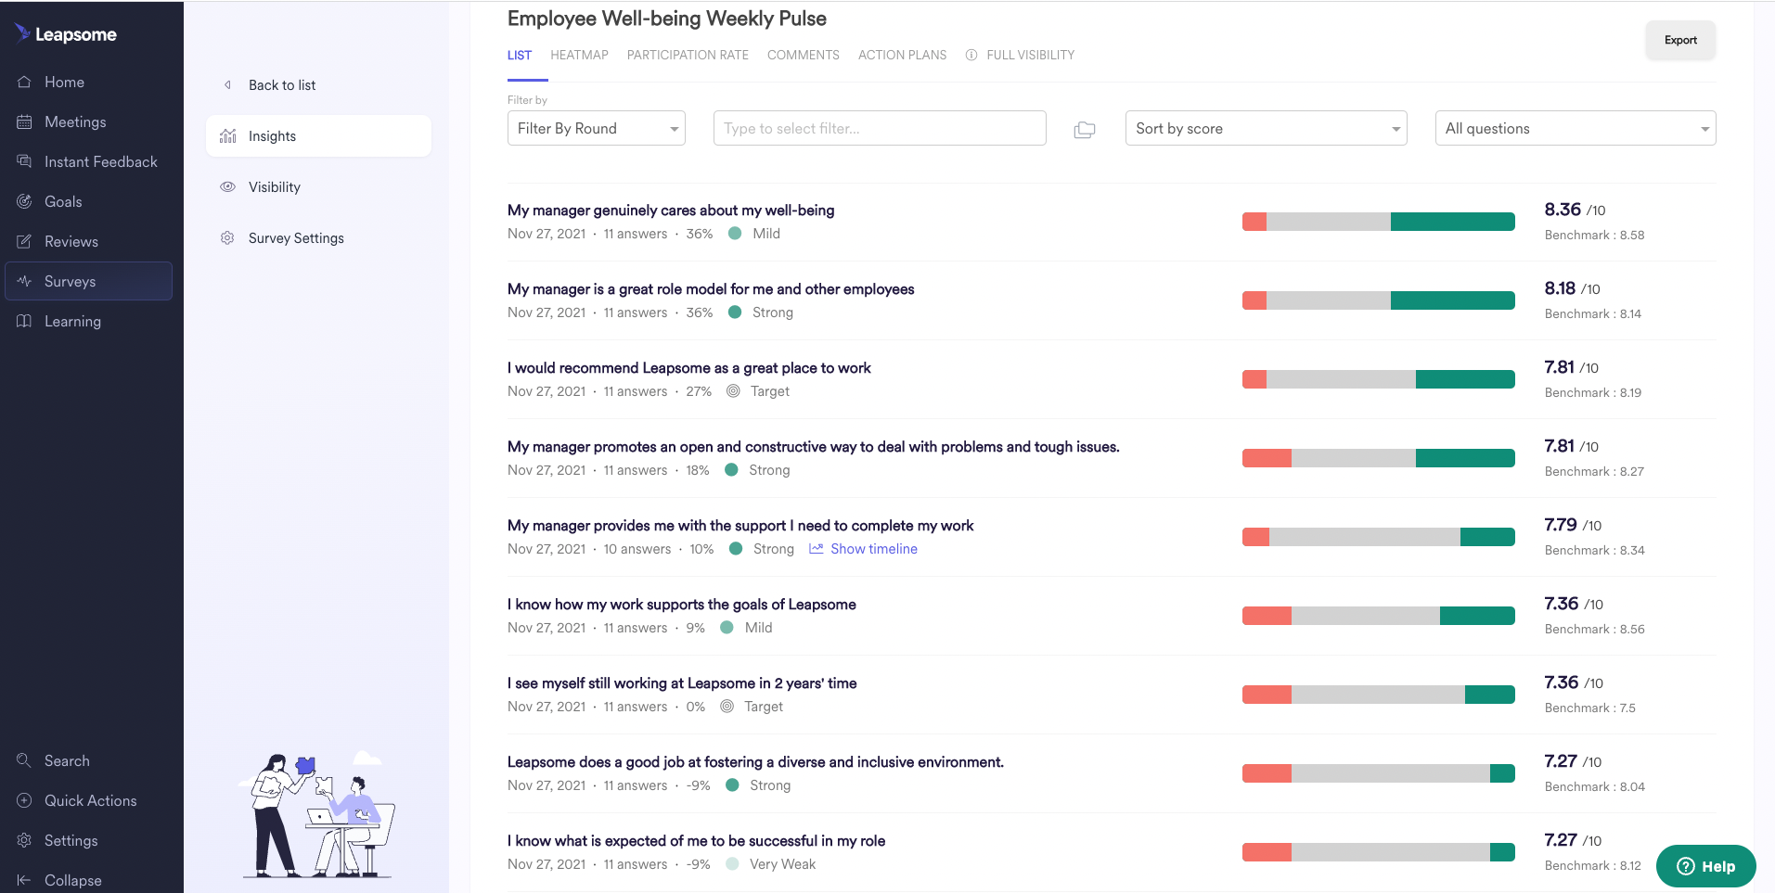Click the Learning book icon
1775x893 pixels.
[24, 321]
